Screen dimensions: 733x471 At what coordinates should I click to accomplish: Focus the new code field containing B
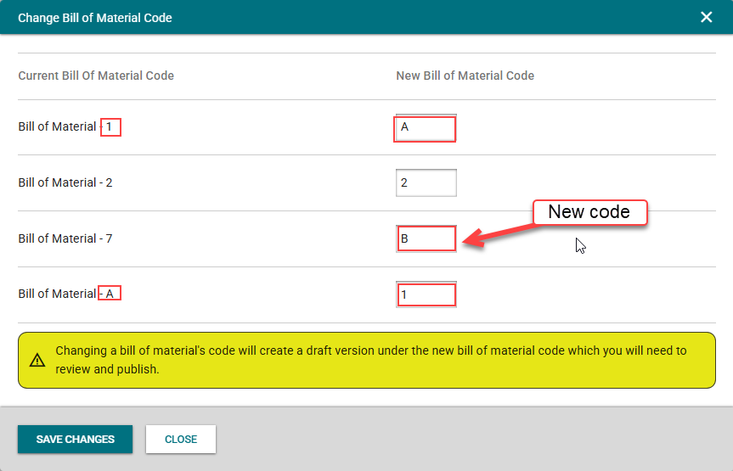pos(426,238)
